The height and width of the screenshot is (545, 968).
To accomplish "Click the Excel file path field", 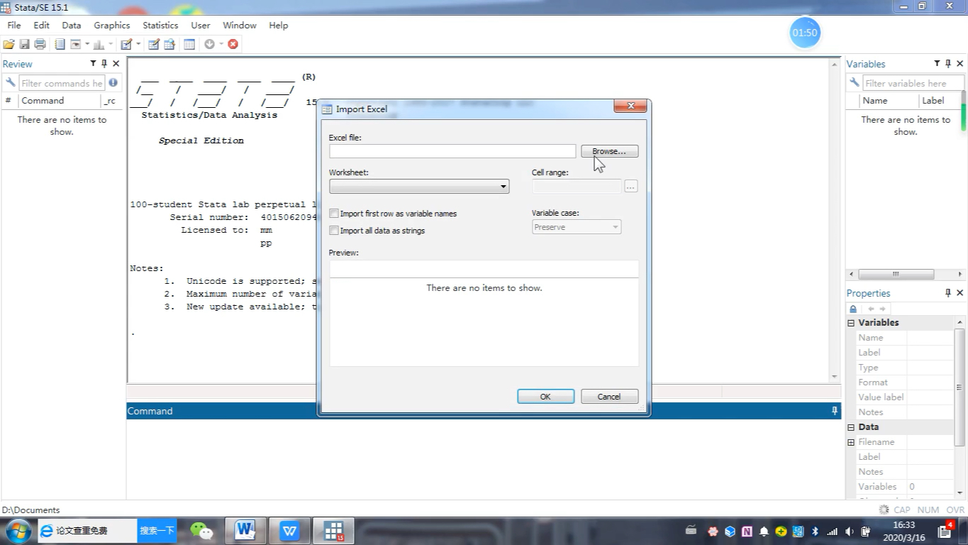I will [452, 151].
